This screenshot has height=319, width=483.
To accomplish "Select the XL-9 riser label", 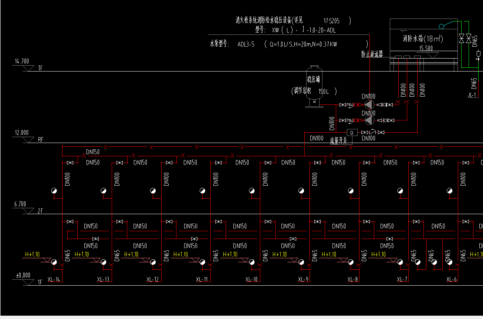I will click(x=303, y=279).
